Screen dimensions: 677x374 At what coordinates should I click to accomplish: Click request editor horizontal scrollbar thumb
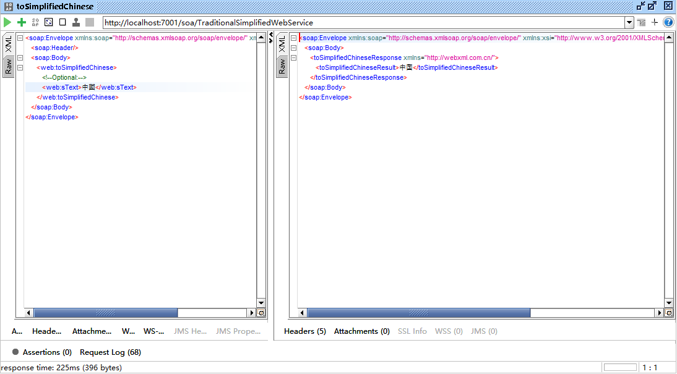105,313
